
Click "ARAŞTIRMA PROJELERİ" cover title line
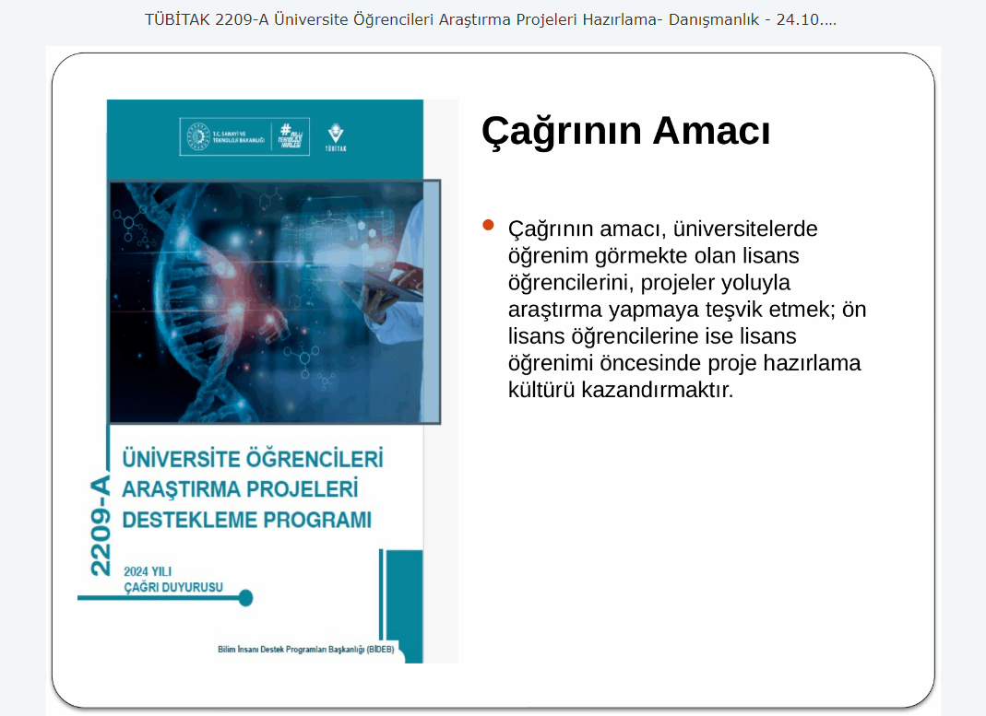[240, 488]
